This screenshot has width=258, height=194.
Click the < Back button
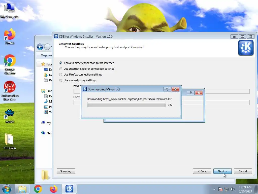pos(202,171)
